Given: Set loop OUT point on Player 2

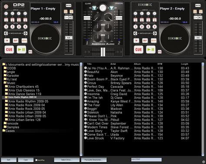Looking at the screenshot, I should 145,41.
